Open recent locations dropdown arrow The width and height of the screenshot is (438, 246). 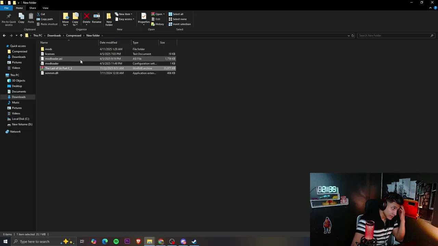(16, 36)
